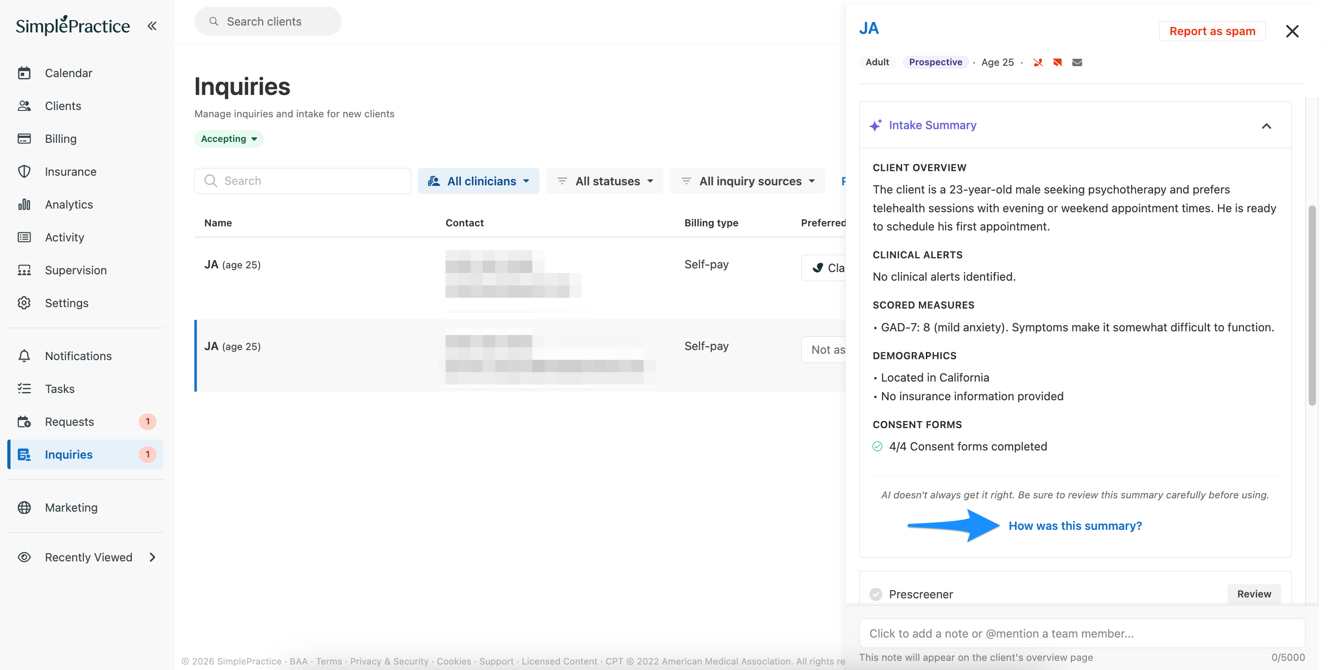Screen dimensions: 1337x670
Task: Open the Settings gear icon
Action: coord(24,303)
